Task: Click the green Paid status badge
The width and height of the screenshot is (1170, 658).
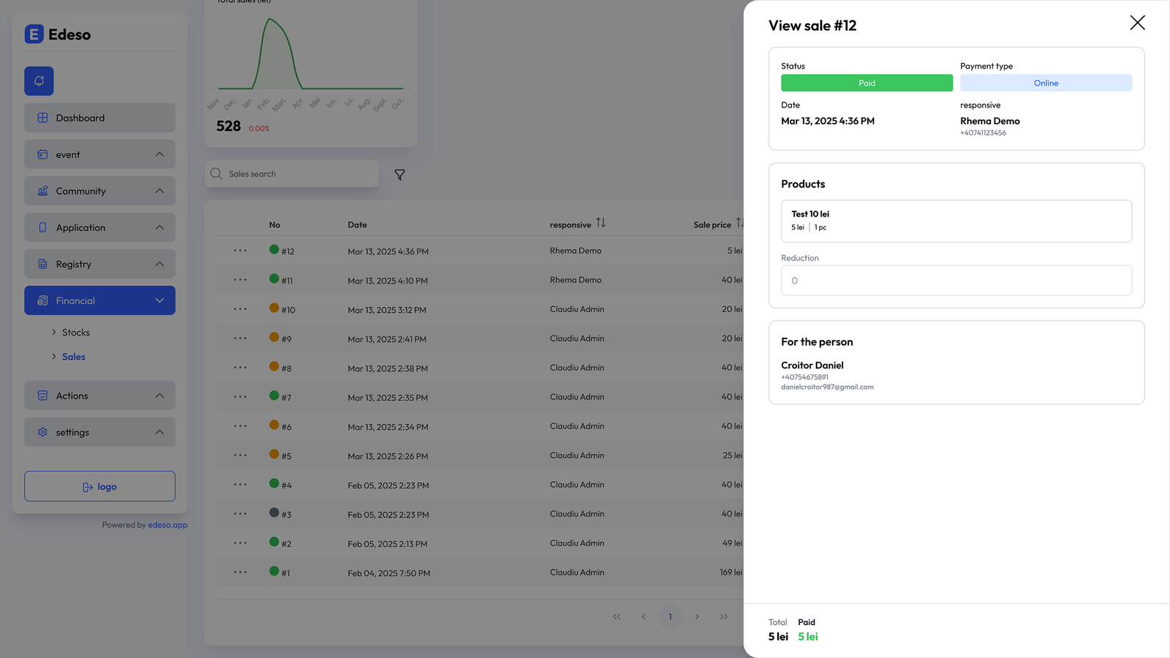Action: (x=867, y=83)
